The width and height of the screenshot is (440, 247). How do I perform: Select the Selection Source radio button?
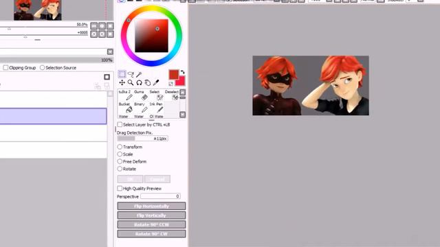tap(43, 67)
